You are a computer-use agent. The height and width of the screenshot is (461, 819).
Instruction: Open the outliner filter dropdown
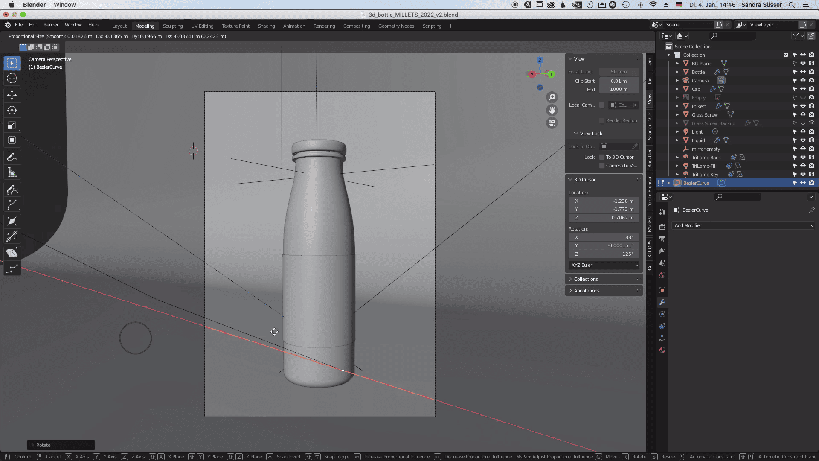click(x=798, y=36)
